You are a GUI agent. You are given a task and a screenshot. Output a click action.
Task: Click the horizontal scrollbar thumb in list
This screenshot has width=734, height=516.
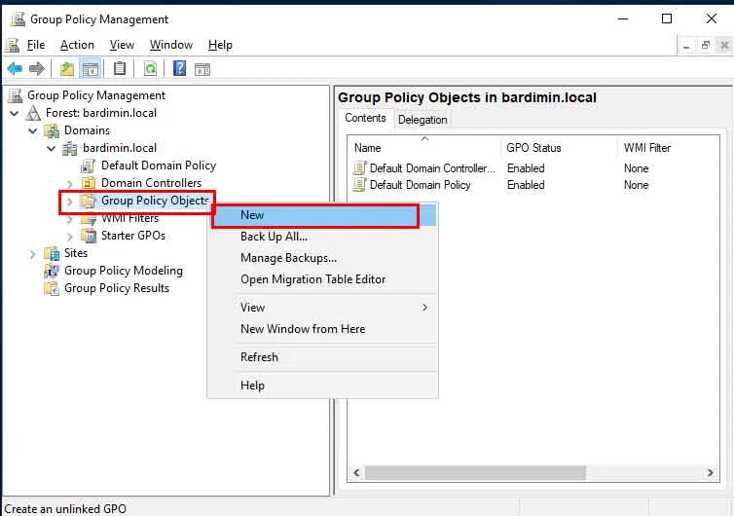click(475, 473)
